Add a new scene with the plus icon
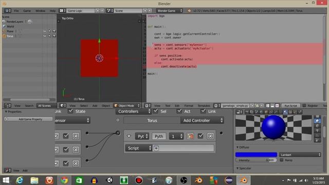329x185 pixels. coord(145,10)
